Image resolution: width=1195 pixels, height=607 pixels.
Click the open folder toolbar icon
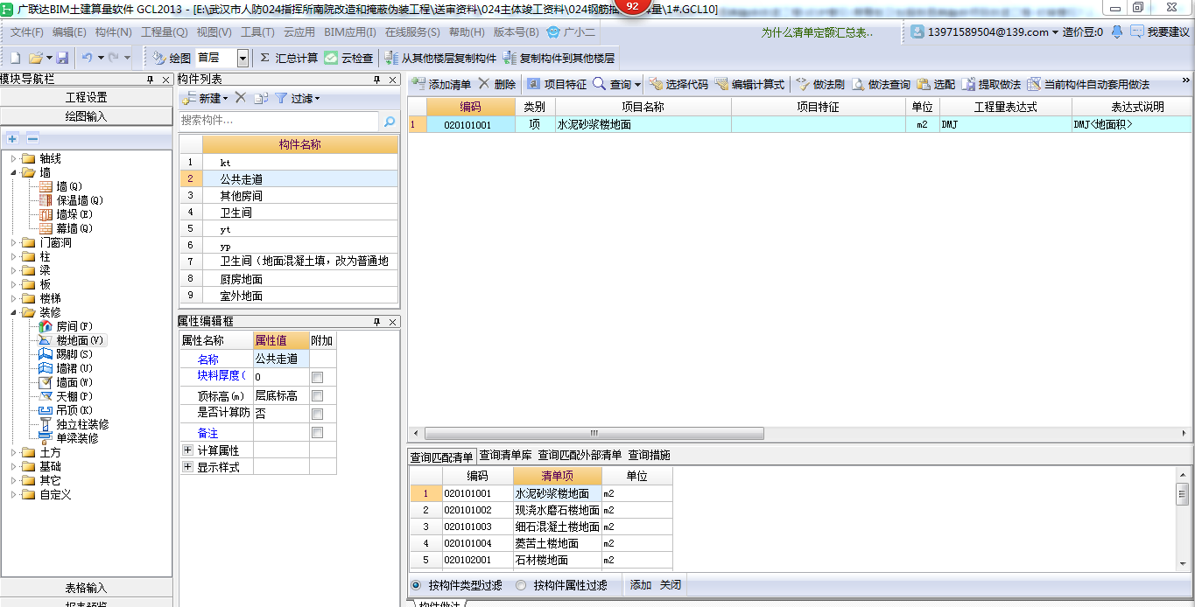[x=36, y=58]
